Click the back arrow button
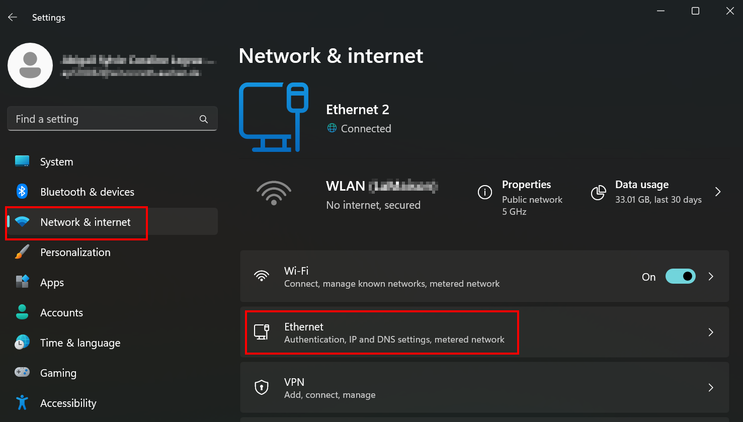This screenshot has width=743, height=422. coord(12,17)
